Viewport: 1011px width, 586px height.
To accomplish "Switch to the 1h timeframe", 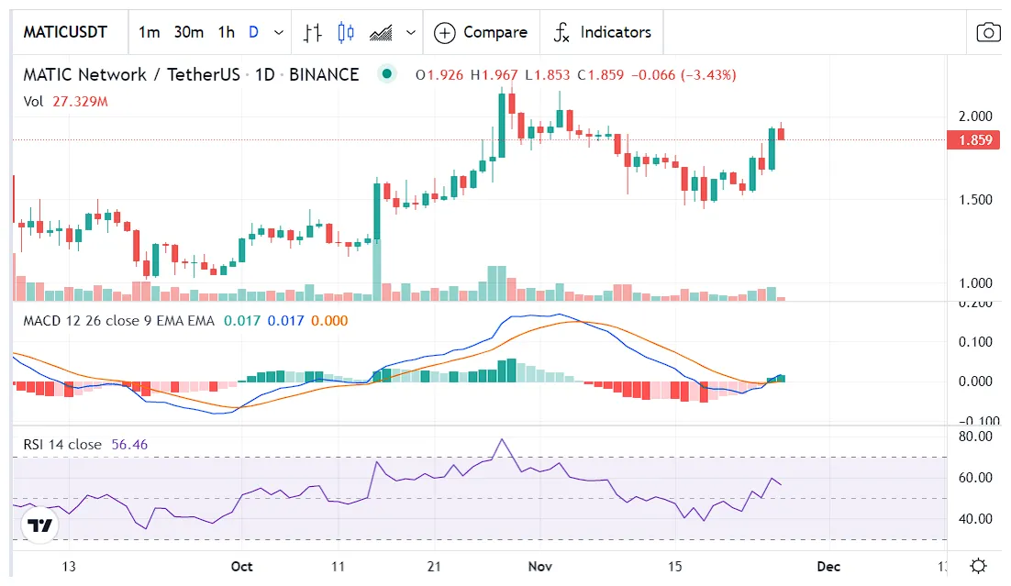I will [x=226, y=32].
